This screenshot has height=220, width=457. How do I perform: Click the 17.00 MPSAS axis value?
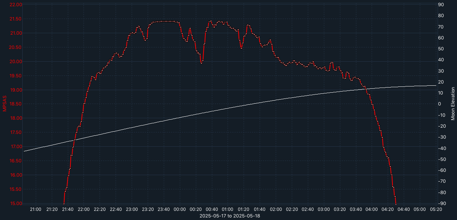click(x=16, y=147)
